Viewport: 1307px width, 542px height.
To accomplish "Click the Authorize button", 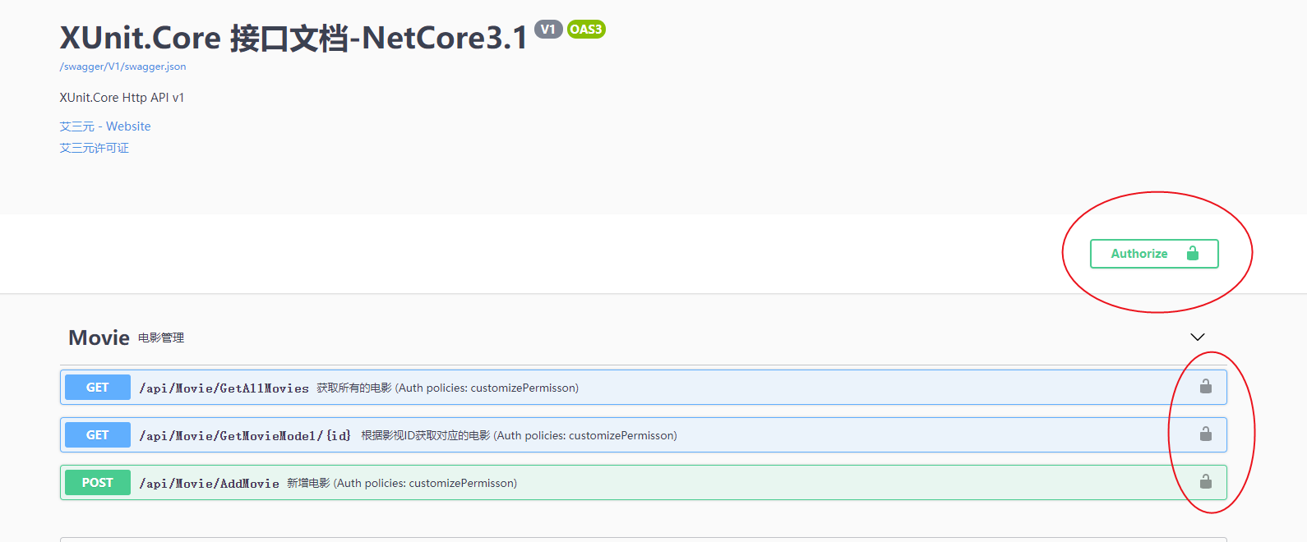I will [x=1154, y=254].
